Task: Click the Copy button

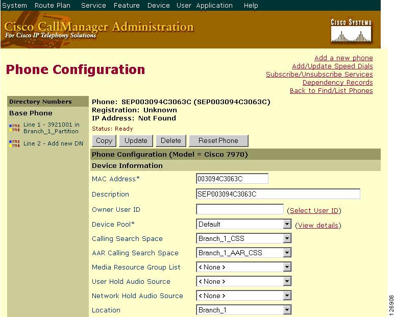Action: [104, 140]
